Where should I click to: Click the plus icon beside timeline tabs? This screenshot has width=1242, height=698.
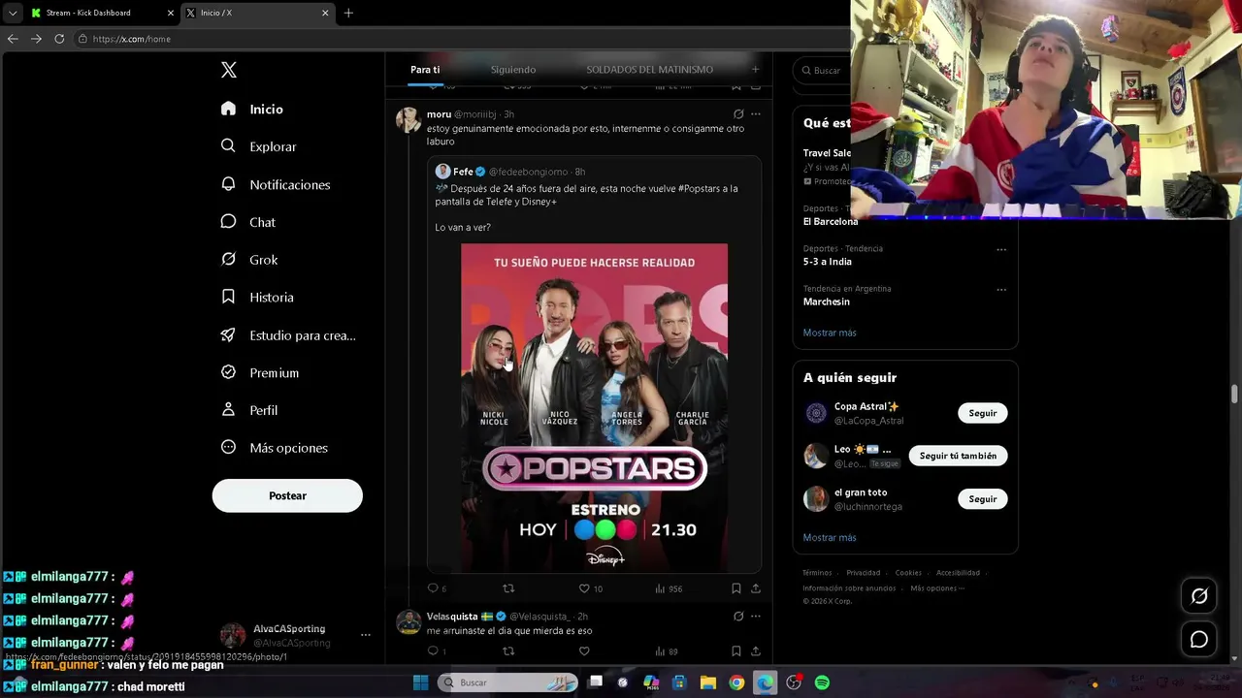[756, 69]
